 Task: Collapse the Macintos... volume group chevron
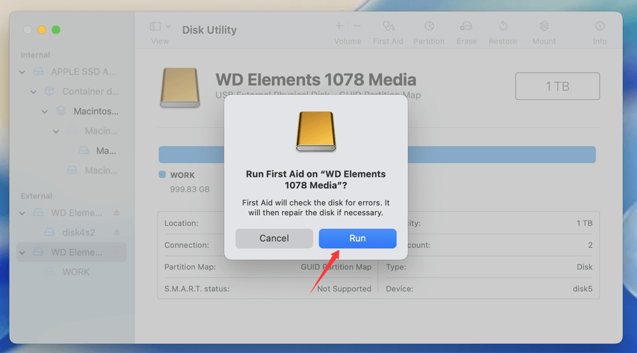[45, 111]
